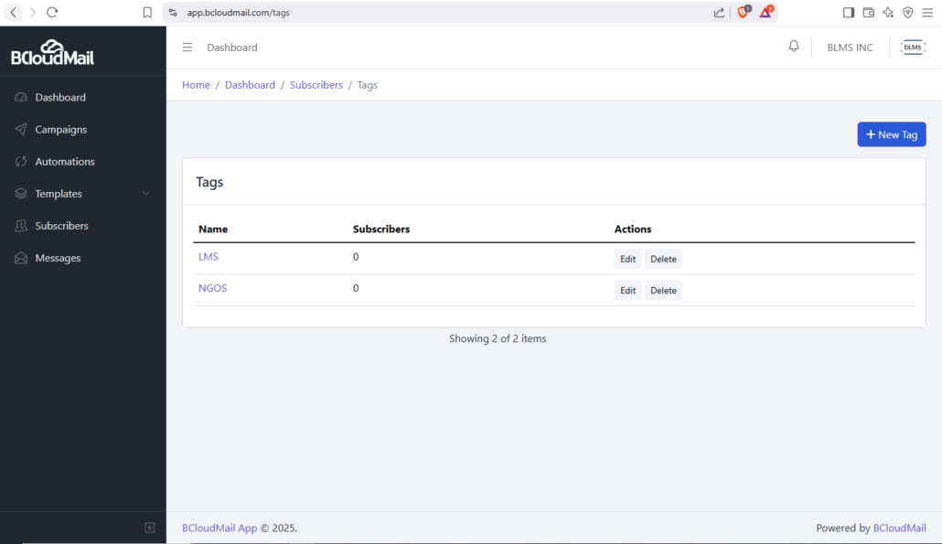Open the browser wallet icon
Viewport: 942px width, 544px height.
coord(868,13)
